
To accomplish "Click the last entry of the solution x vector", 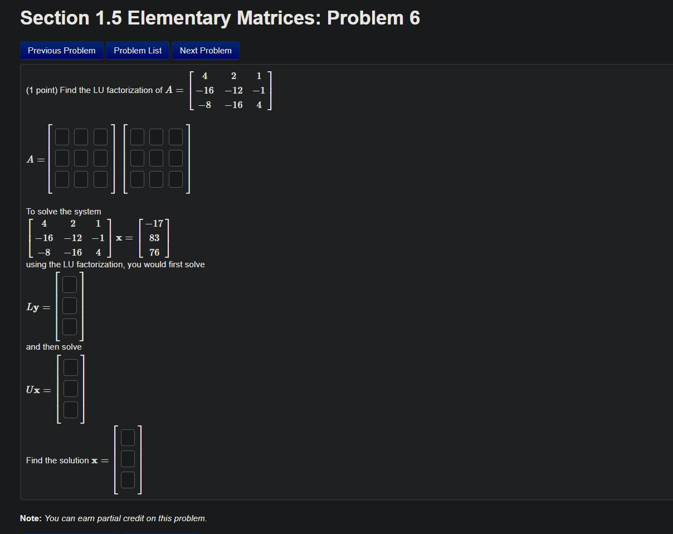I will [x=127, y=479].
